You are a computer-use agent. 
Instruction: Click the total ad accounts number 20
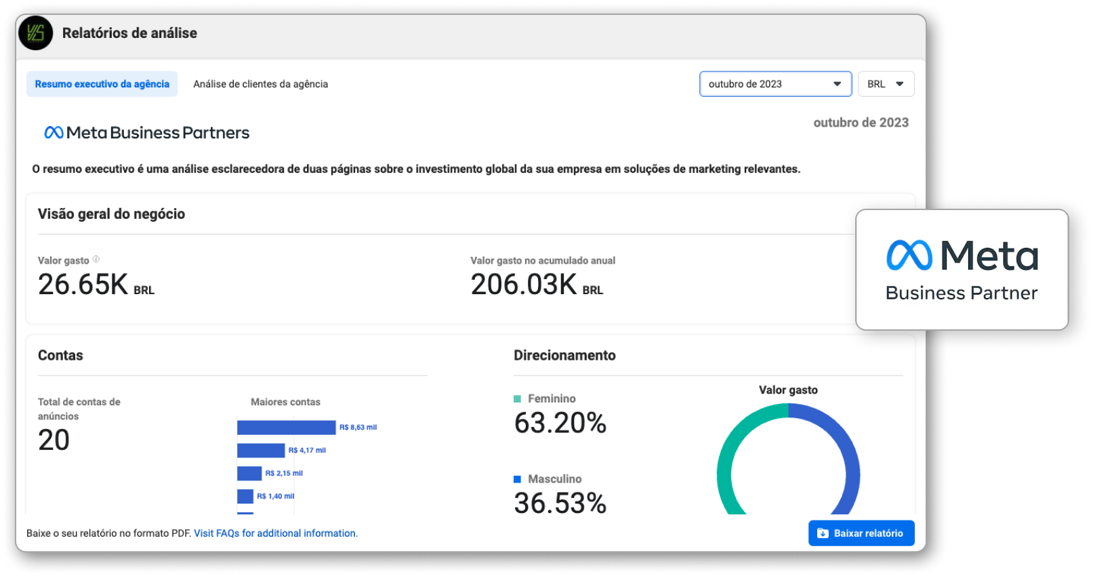[54, 440]
